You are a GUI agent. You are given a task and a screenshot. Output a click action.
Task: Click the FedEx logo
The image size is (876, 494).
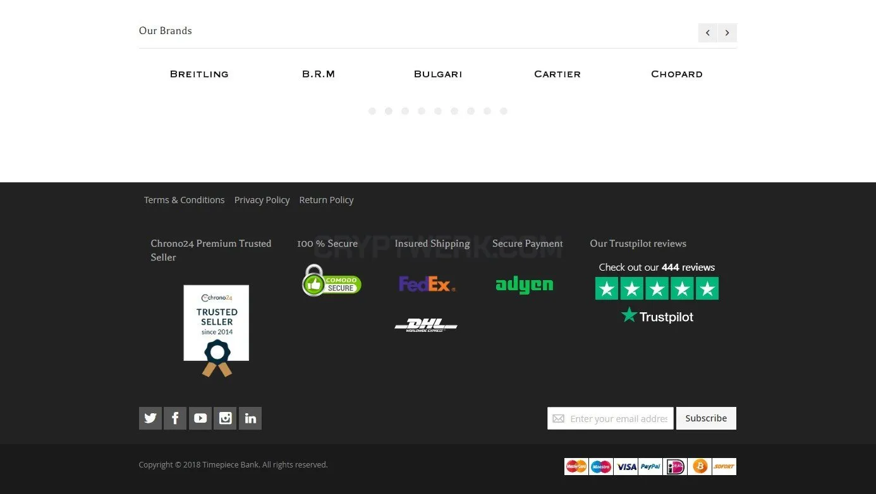[427, 285]
